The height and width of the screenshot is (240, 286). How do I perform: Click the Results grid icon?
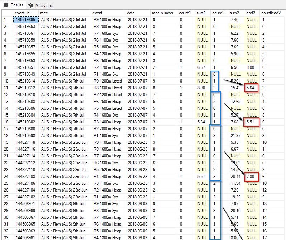click(x=6, y=5)
